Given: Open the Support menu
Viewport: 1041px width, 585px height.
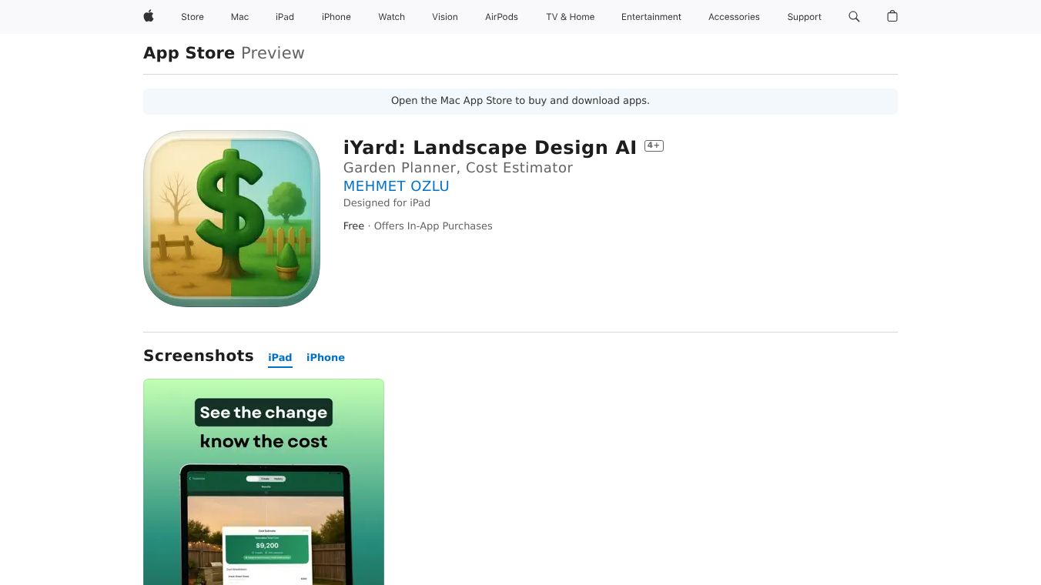Looking at the screenshot, I should [x=805, y=17].
